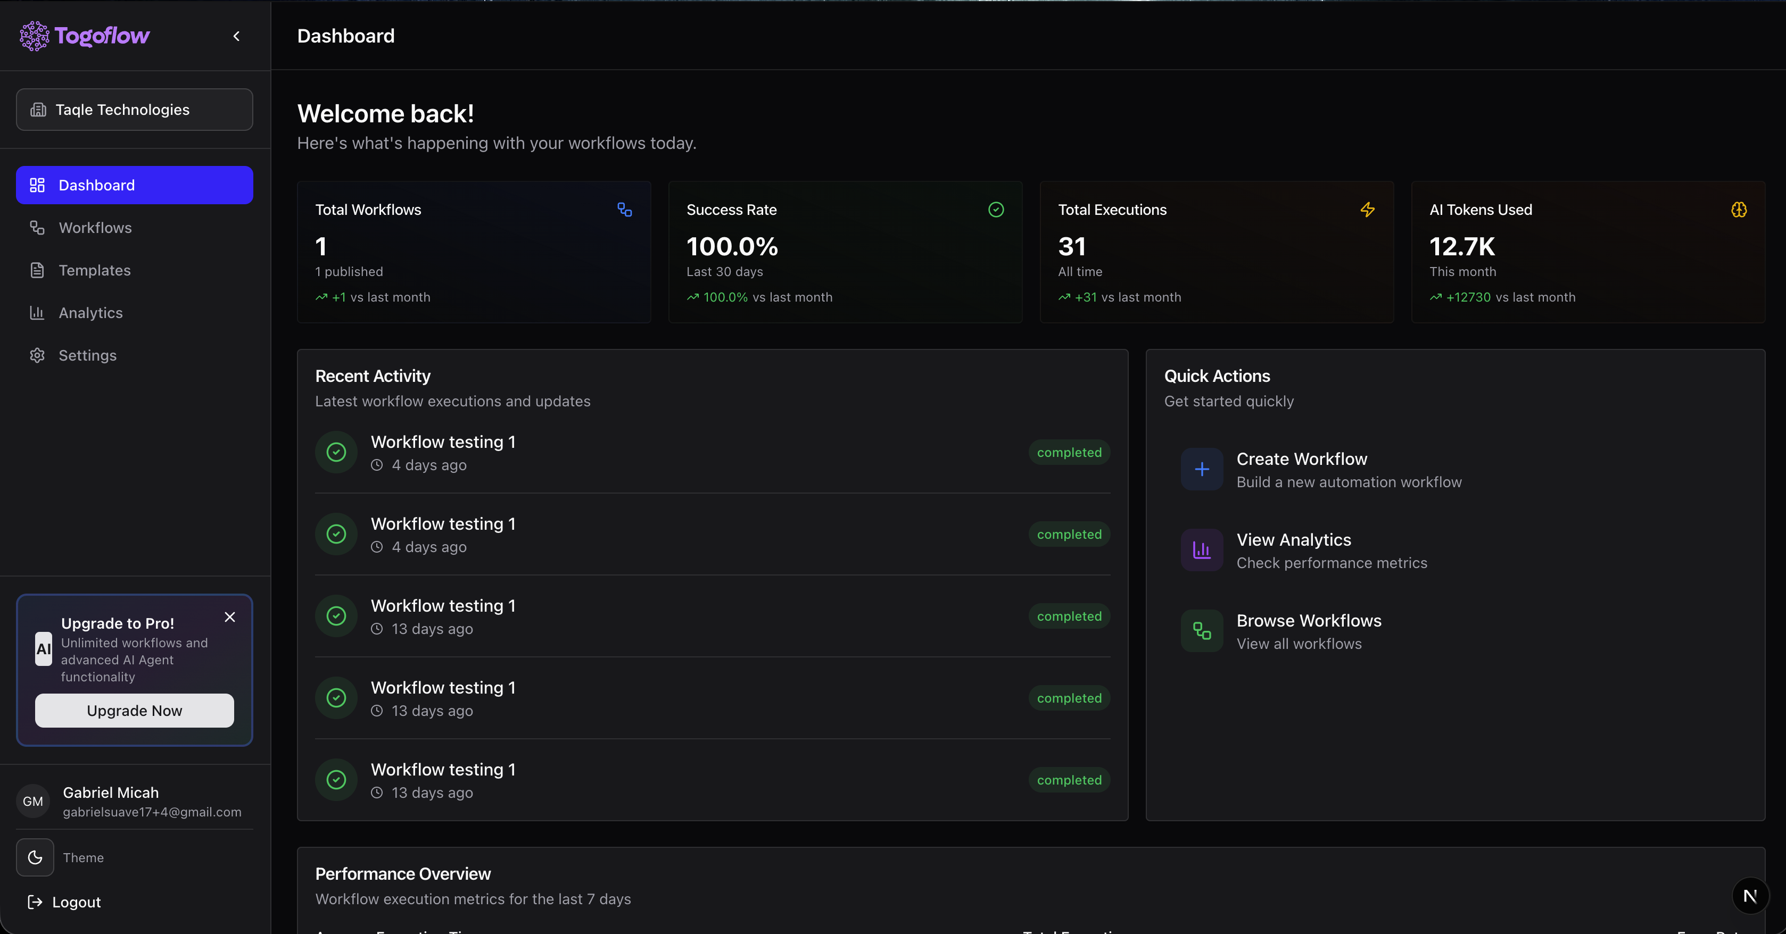Click the workflow icon on Total Workflows card
Screen dimensions: 1786x934
pyautogui.click(x=625, y=209)
